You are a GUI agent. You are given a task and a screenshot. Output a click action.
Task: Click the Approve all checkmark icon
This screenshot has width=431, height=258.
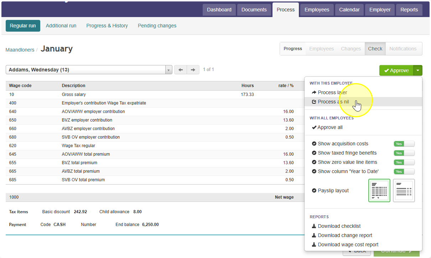point(314,127)
